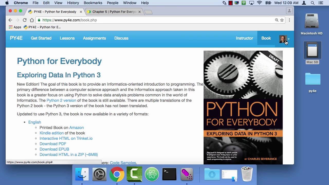Click Download EPUB link
The height and width of the screenshot is (185, 329).
coord(54,149)
